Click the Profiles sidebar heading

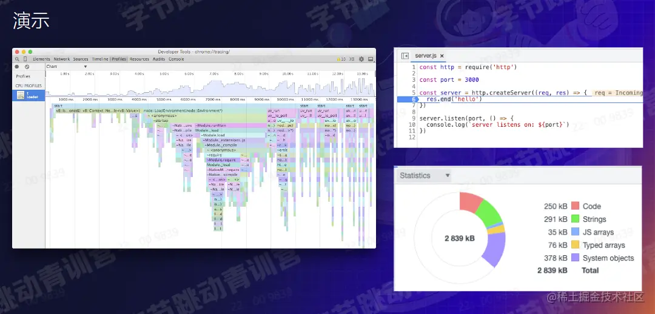coord(23,76)
